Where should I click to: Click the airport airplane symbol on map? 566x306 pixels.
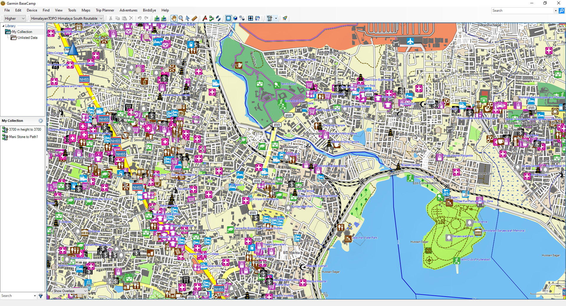(410, 41)
